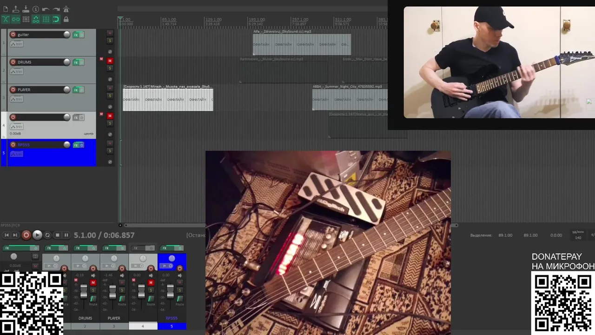Arm the DRUMS track for recording
Image resolution: width=595 pixels, height=335 pixels.
click(13, 62)
